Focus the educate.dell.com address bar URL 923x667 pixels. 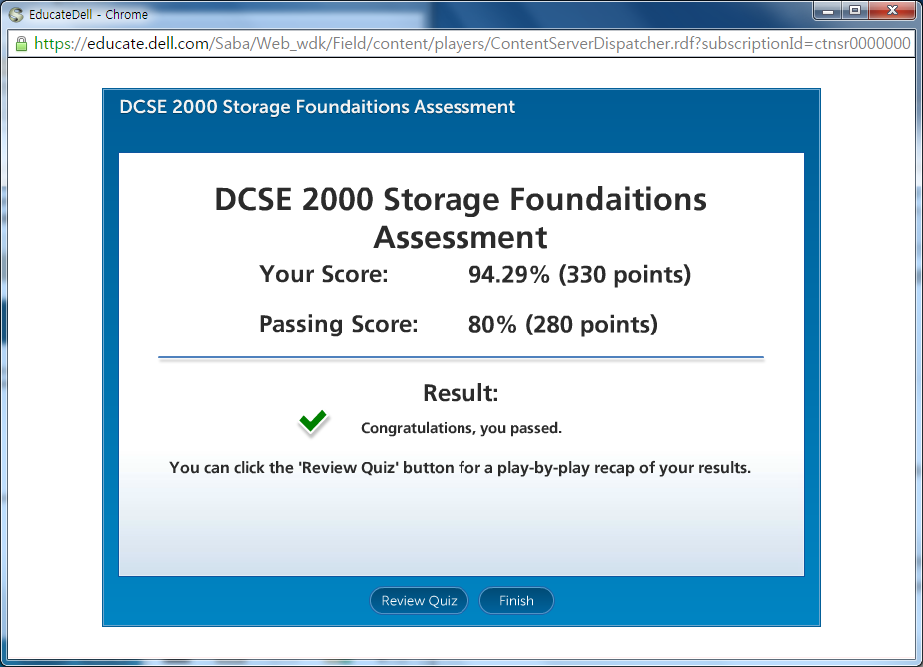tap(469, 44)
